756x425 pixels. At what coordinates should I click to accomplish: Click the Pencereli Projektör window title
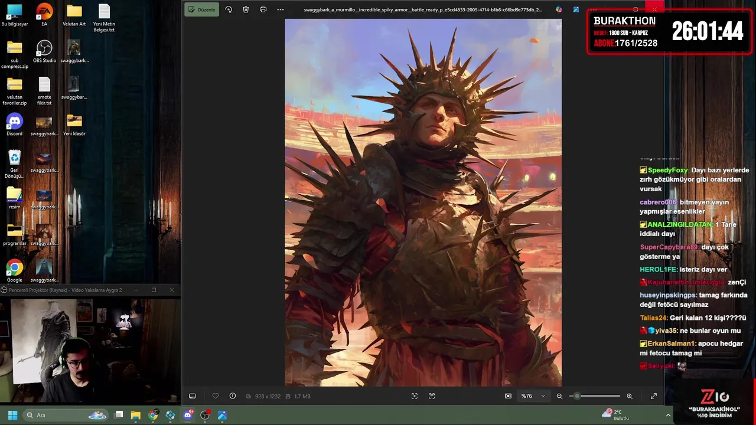click(x=65, y=290)
